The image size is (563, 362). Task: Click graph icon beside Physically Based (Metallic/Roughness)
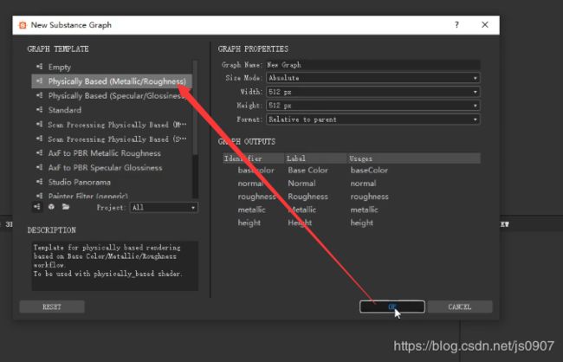pos(40,81)
